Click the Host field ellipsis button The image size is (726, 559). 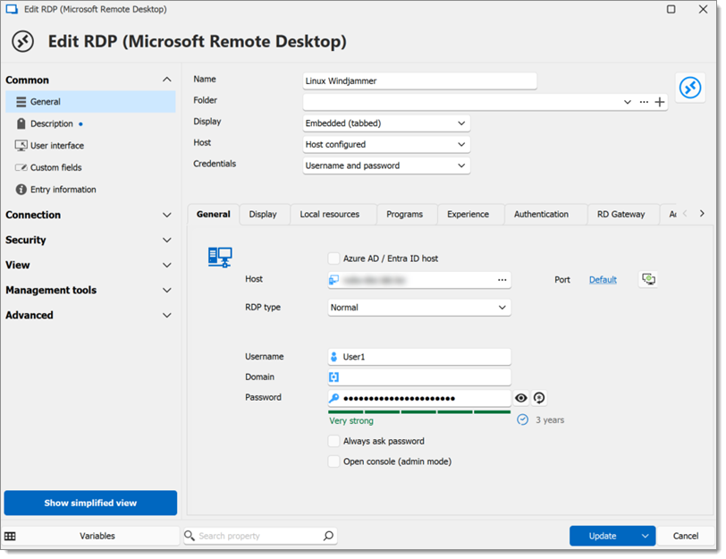pos(502,280)
